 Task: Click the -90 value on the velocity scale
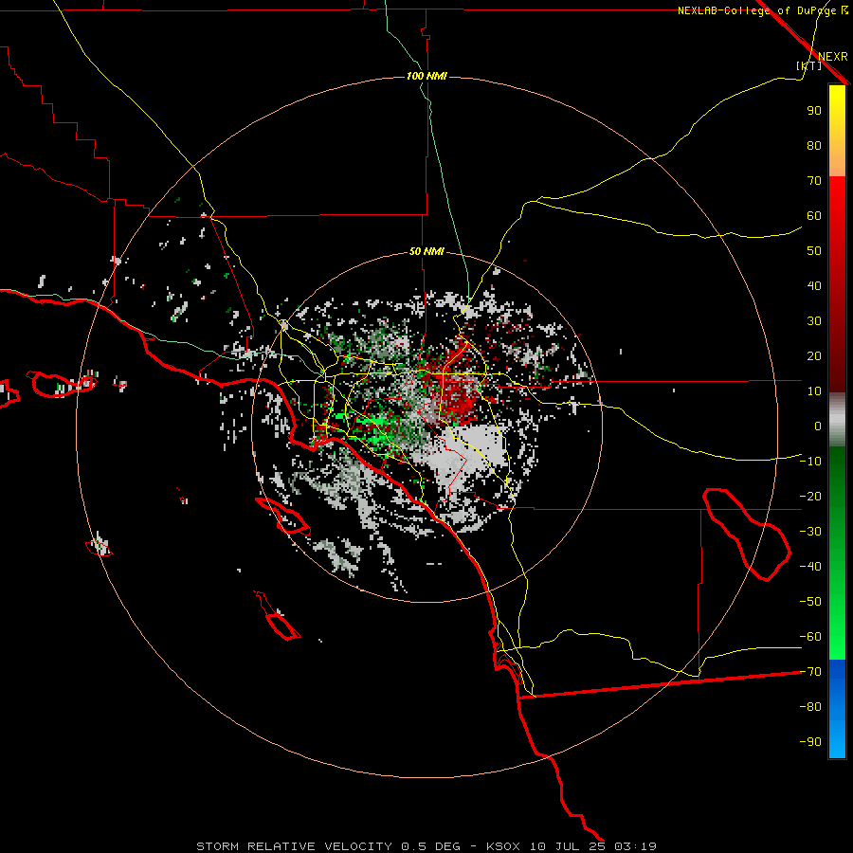pyautogui.click(x=810, y=742)
